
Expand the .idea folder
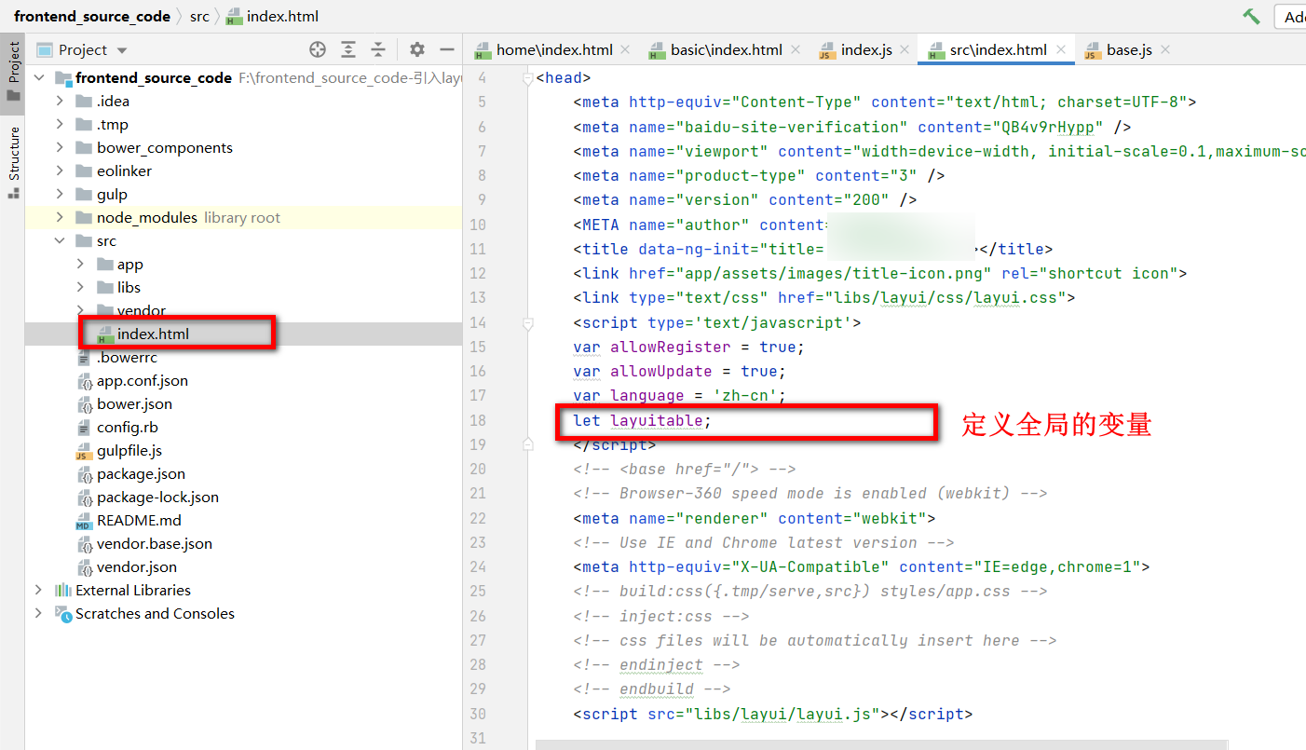[60, 101]
